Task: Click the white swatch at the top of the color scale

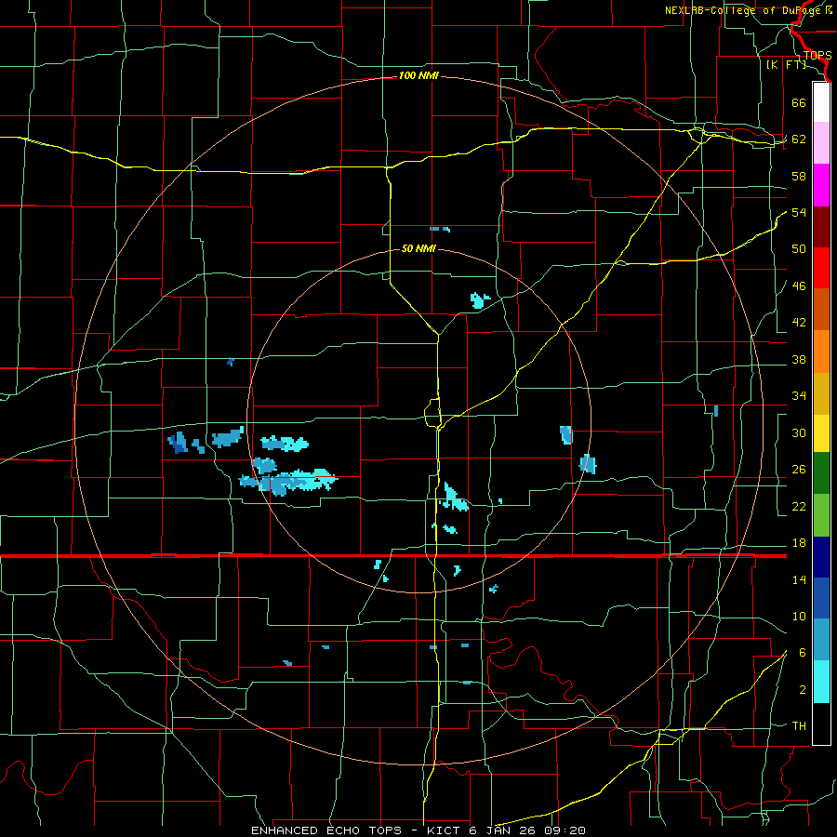Action: pyautogui.click(x=821, y=102)
